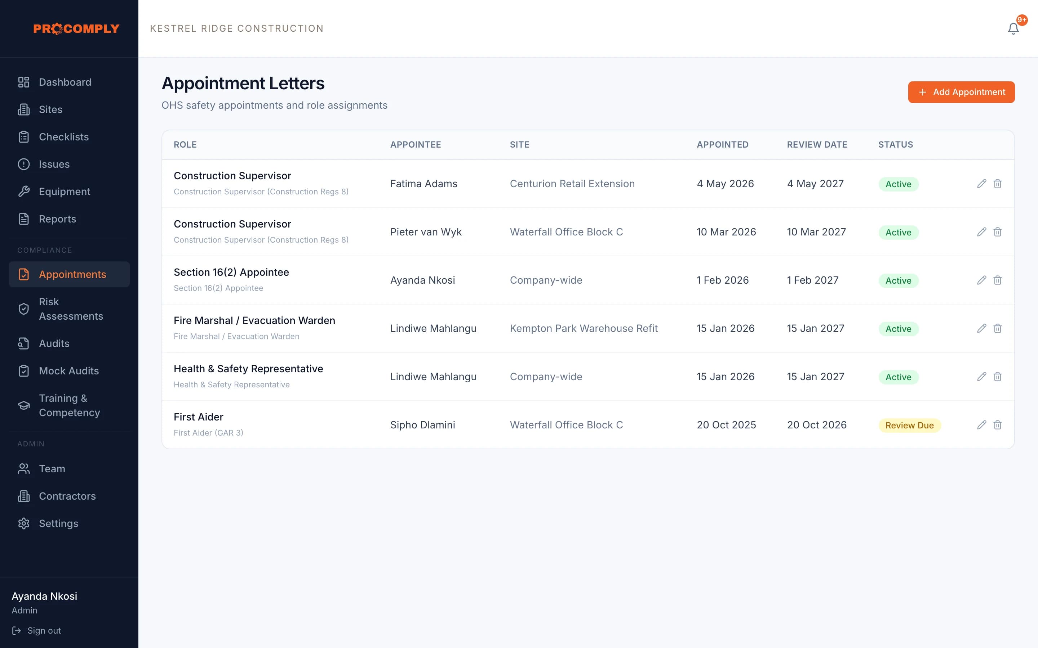Screen dimensions: 1038x648
Task: Navigate to Issues
Action: (x=69, y=164)
